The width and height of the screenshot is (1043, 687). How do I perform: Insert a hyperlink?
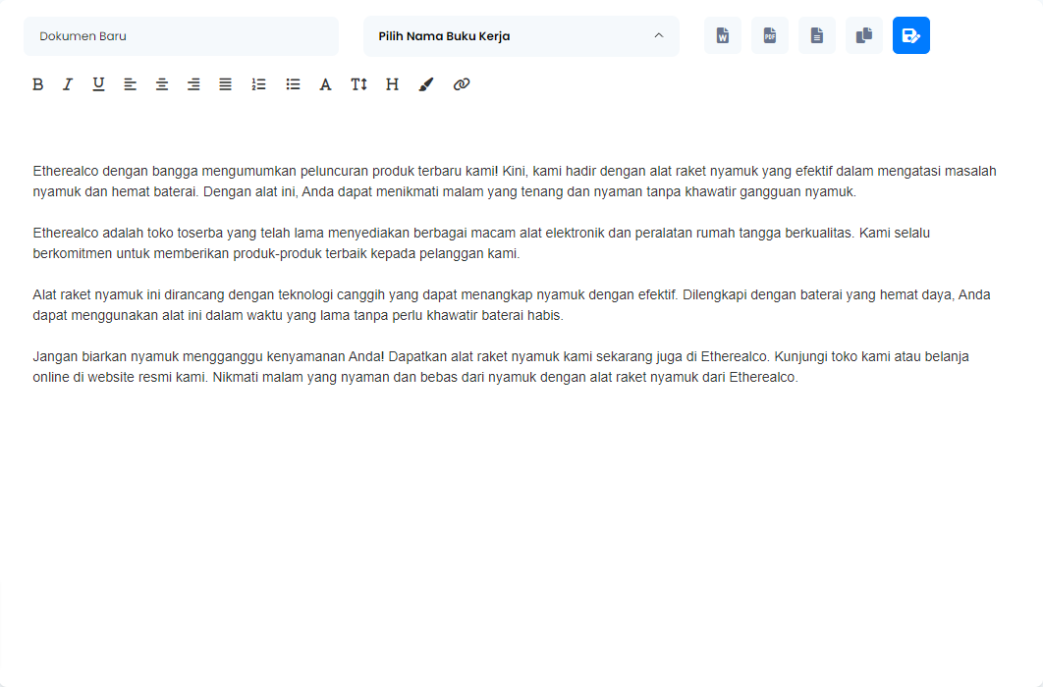[x=462, y=84]
